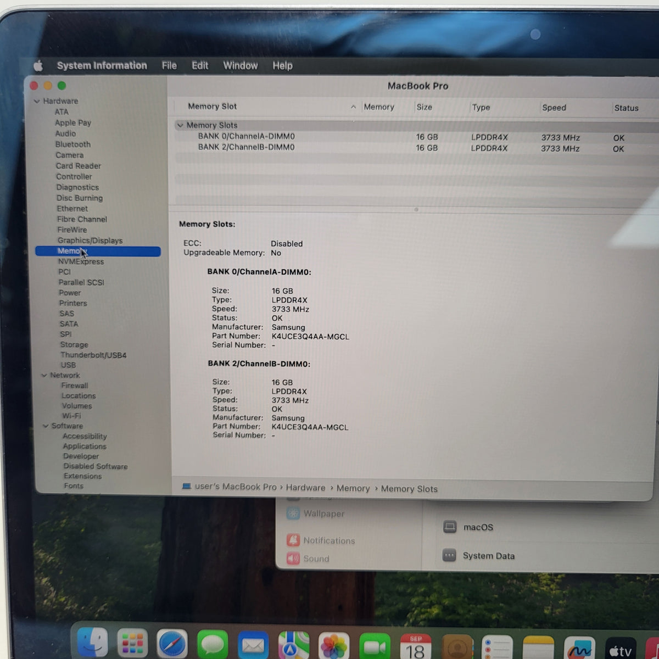Collapse the Memory Slots row group

(x=180, y=125)
